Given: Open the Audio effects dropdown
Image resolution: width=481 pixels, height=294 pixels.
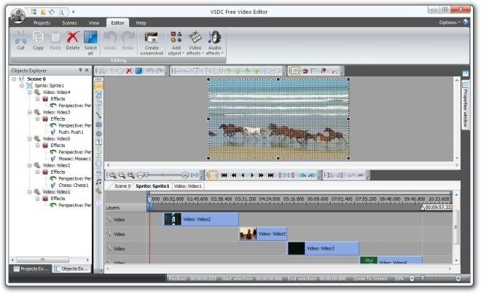Looking at the screenshot, I should [214, 41].
